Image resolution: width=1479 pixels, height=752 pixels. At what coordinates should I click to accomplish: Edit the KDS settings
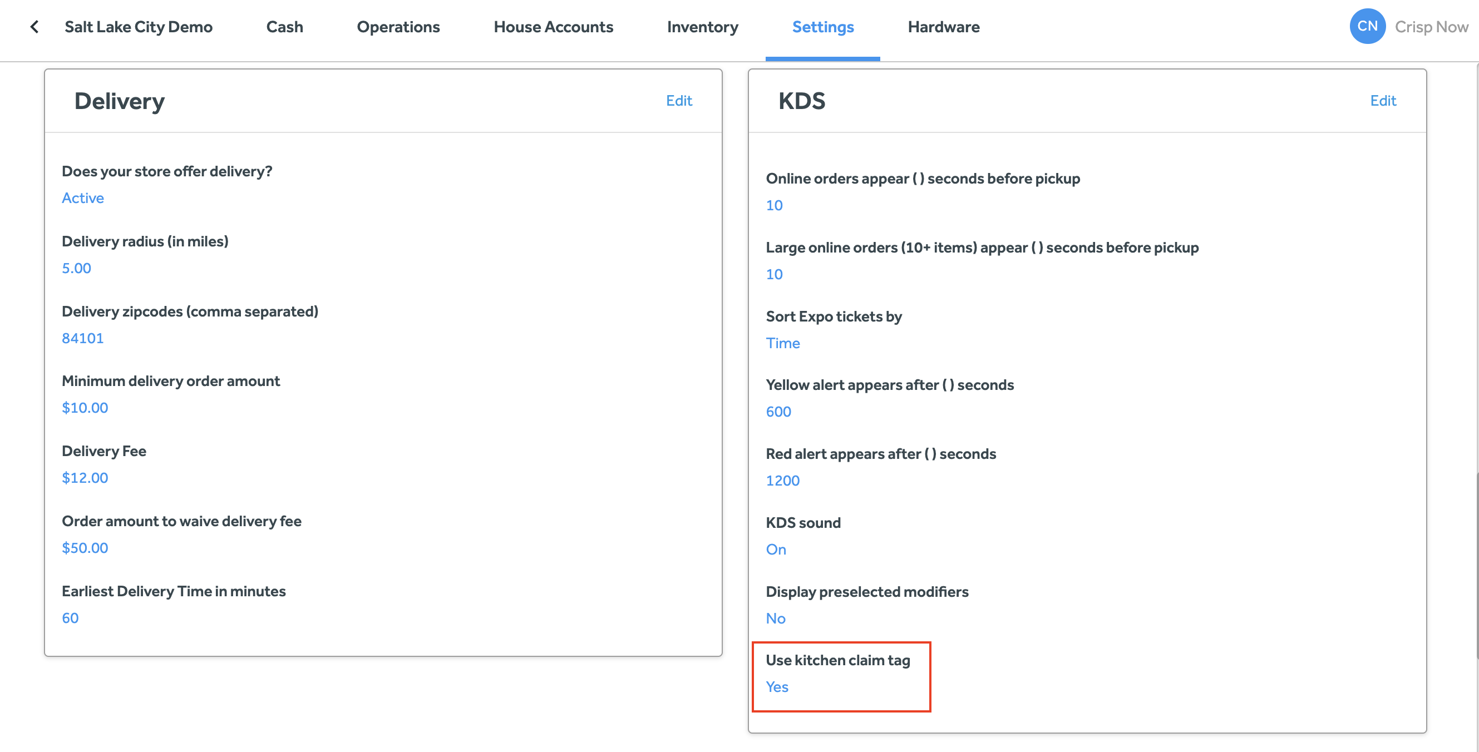click(x=1383, y=101)
